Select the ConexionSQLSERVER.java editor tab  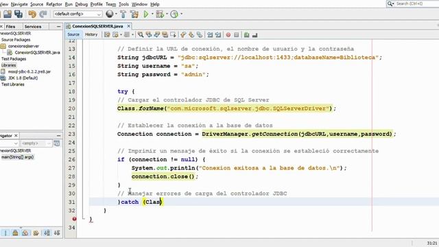pyautogui.click(x=97, y=26)
